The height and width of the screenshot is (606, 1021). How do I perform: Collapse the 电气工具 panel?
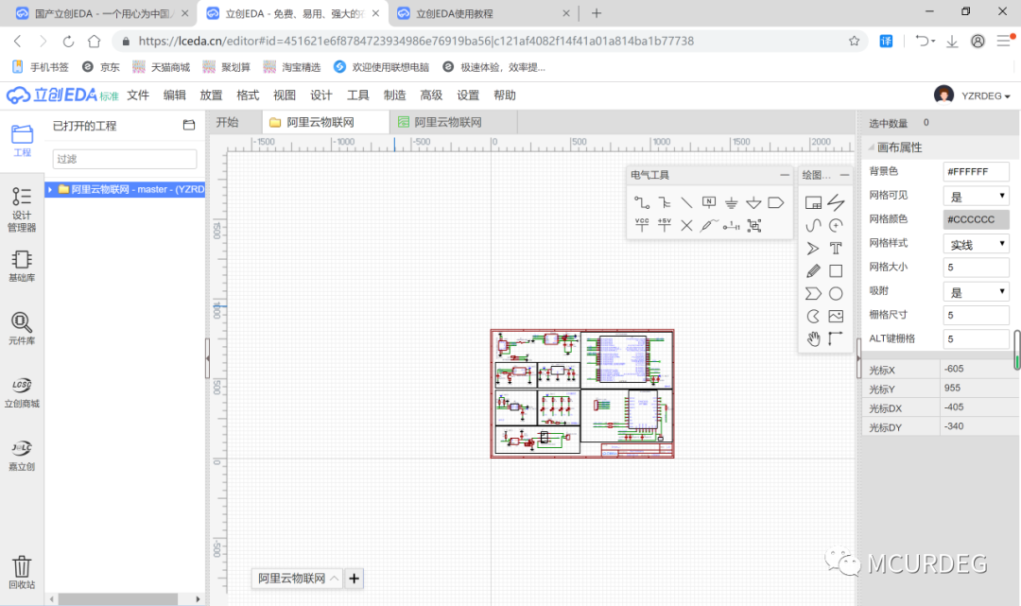coord(784,175)
